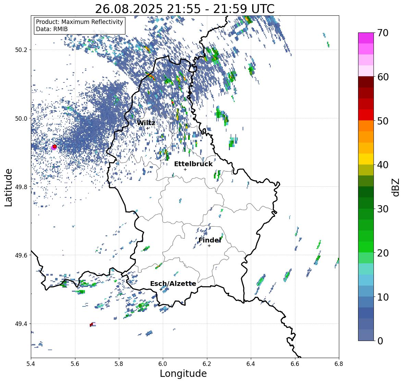Click colorbar tick label 0

[380, 341]
